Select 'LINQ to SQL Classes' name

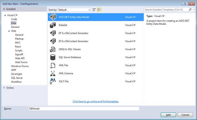(x=69, y=49)
